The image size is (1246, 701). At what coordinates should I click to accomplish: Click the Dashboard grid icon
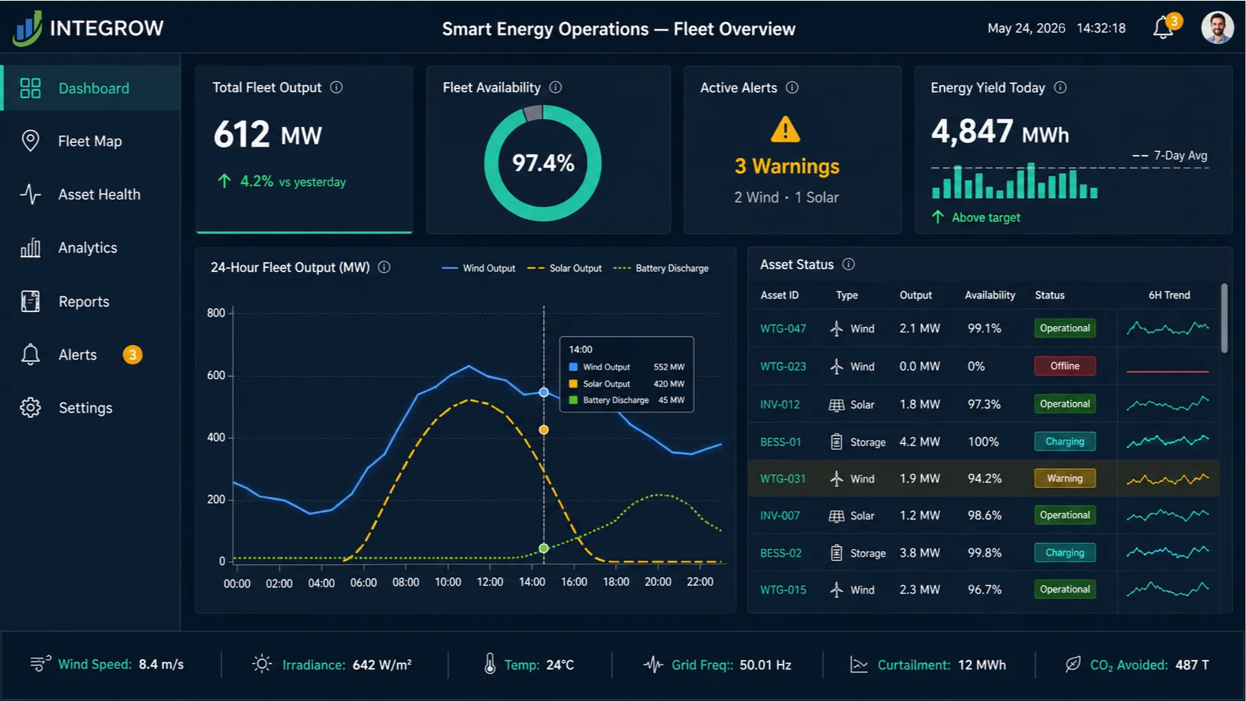pos(31,88)
